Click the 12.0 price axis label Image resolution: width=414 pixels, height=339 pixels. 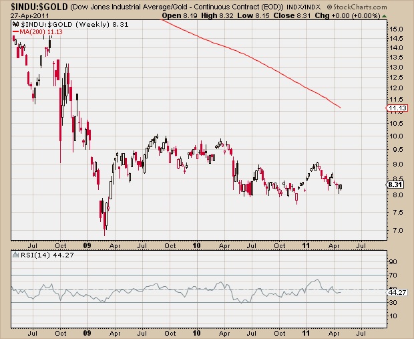click(x=397, y=88)
